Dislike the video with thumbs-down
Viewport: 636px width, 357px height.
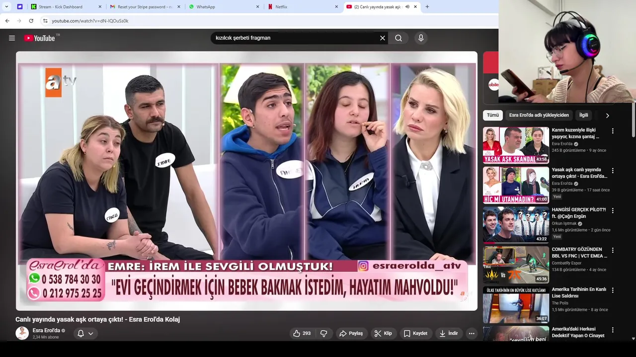[324, 333]
